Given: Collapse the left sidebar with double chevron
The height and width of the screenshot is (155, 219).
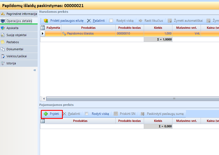Looking at the screenshot, I should point(35,70).
